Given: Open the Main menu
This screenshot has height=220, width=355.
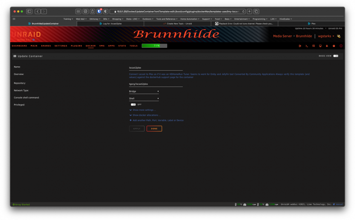Looking at the screenshot, I should tap(34, 46).
